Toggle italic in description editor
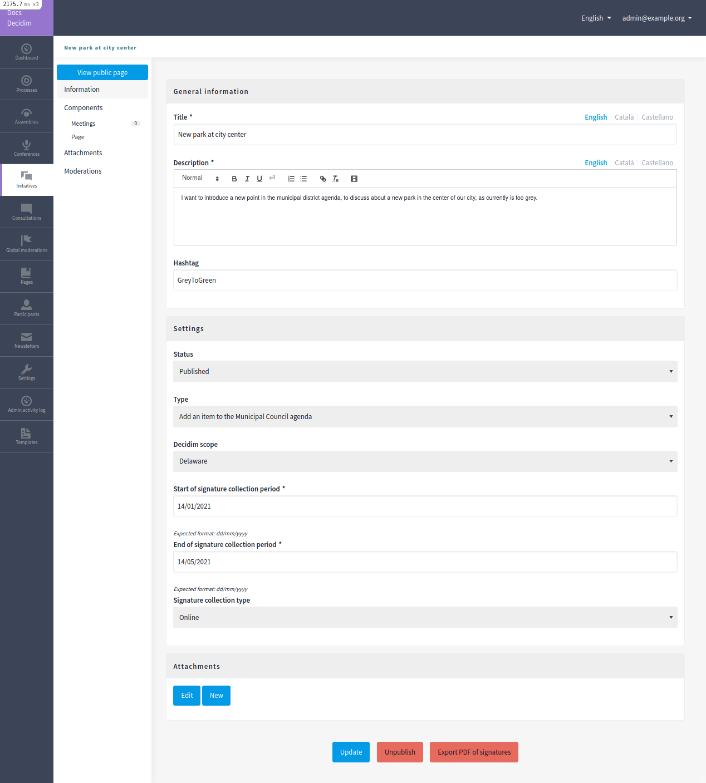The image size is (706, 783). (x=247, y=179)
